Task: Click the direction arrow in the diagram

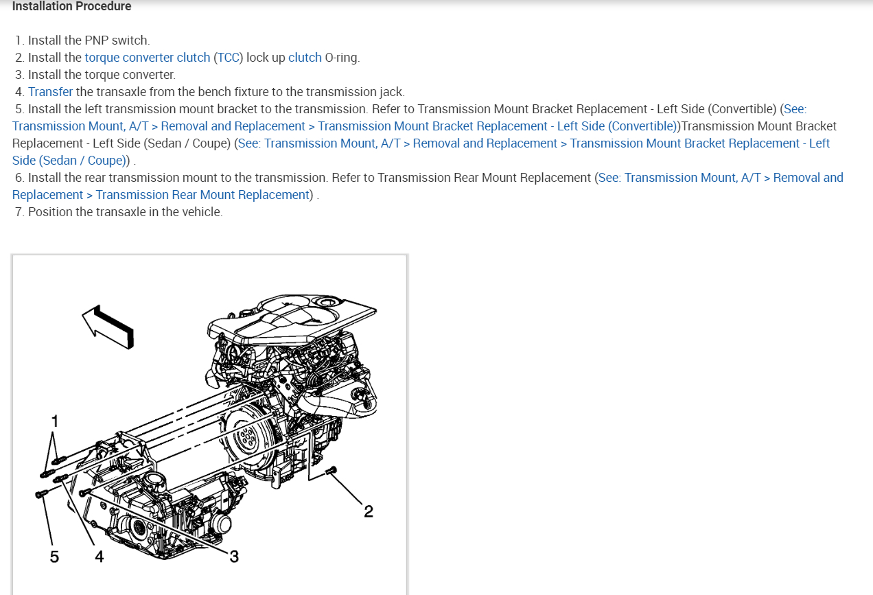Action: 108,326
